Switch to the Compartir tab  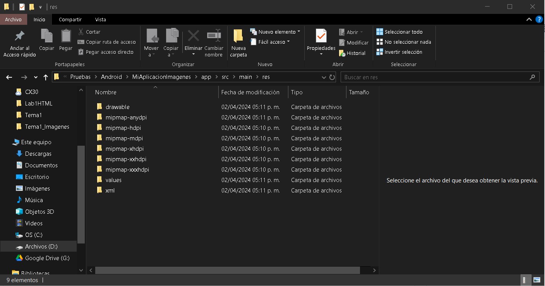tap(70, 19)
